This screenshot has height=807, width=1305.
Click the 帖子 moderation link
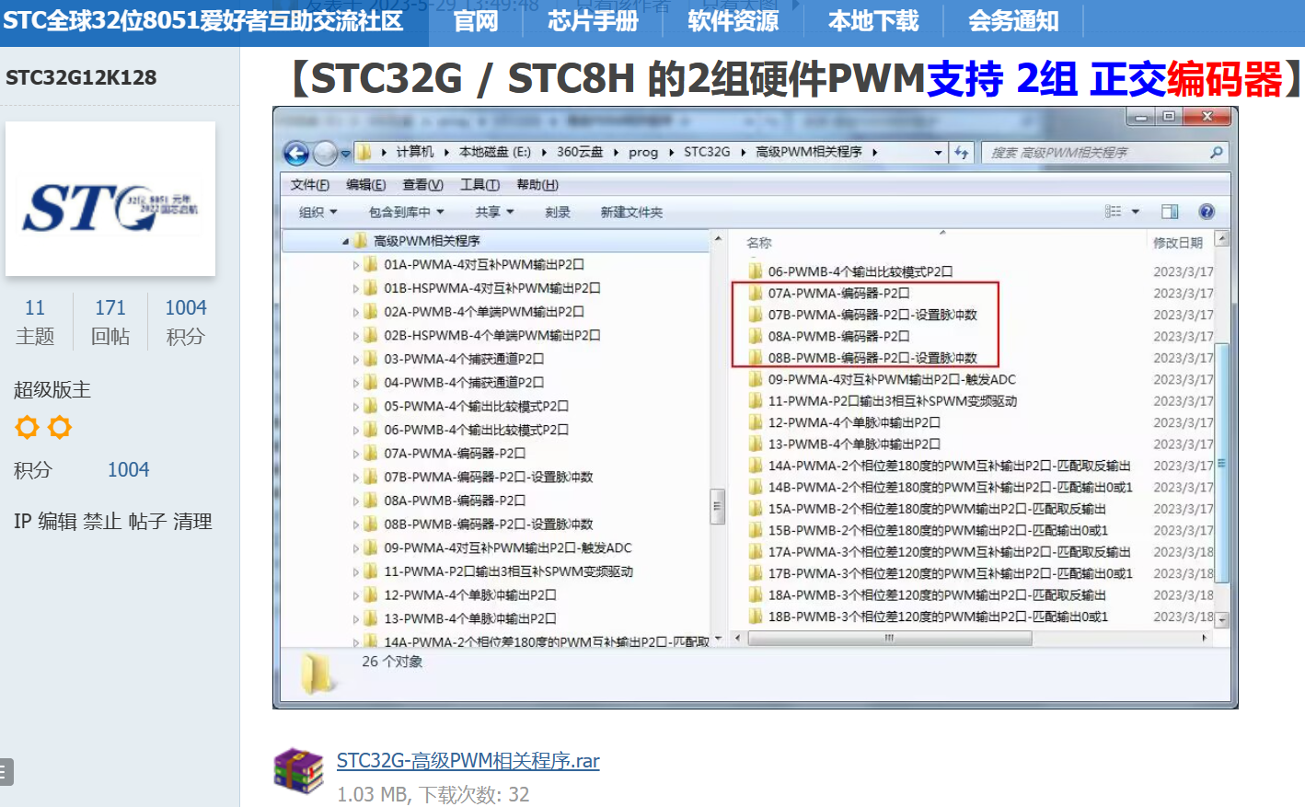pos(147,522)
